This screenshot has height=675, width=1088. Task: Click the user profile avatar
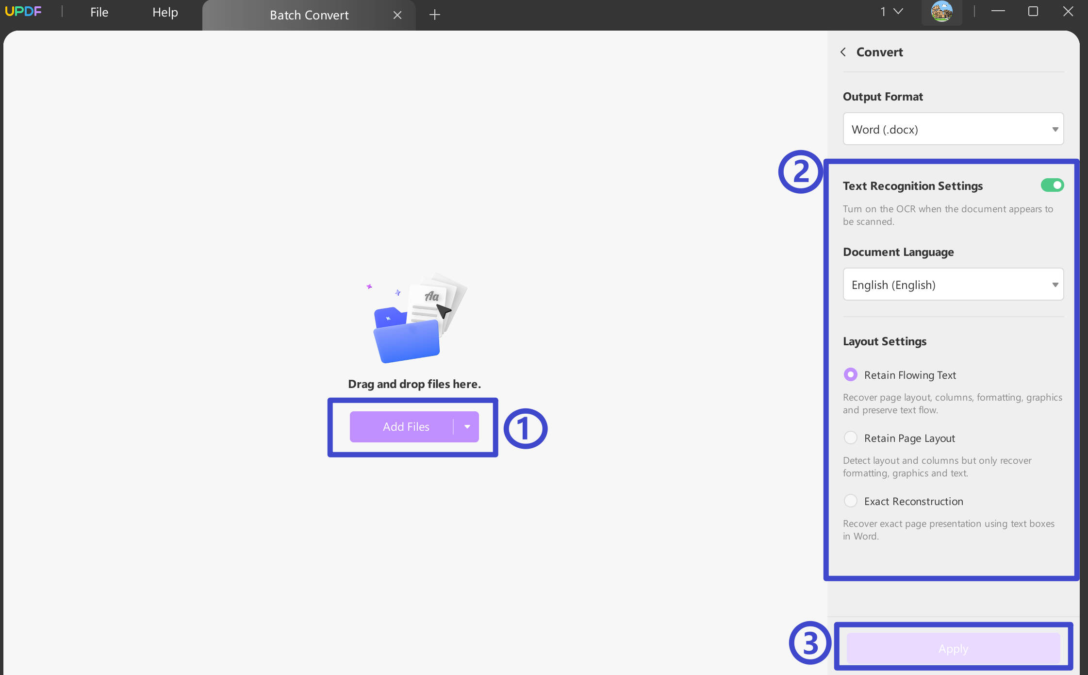[x=941, y=12]
